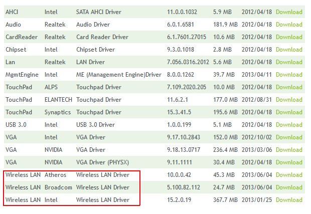Click the 236.4 MB file size

coord(225,150)
